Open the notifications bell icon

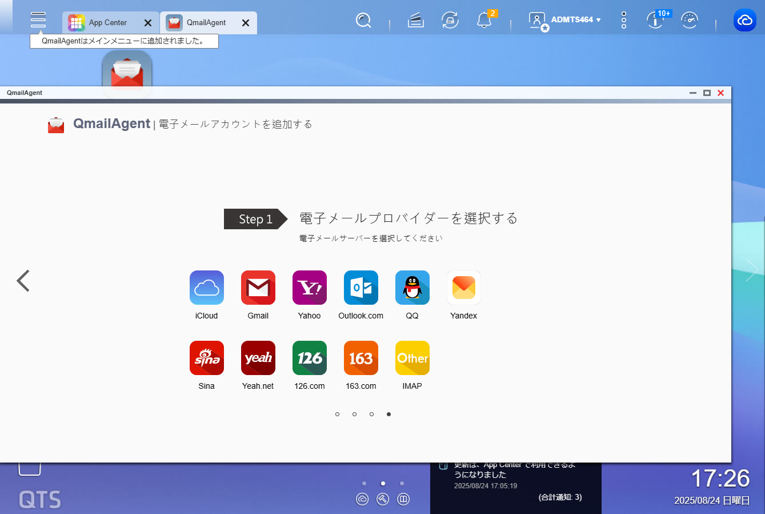(x=484, y=21)
